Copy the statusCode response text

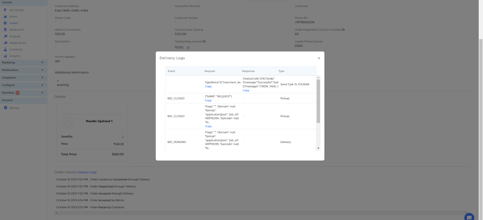246,90
